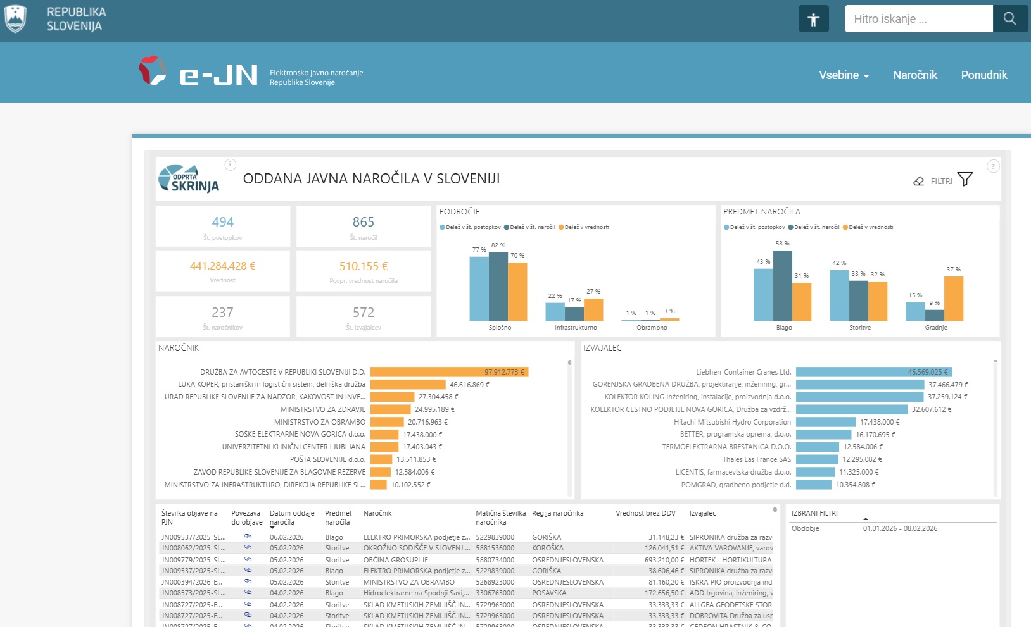Screen dimensions: 1031x627
Task: Open the Naročnik menu item
Action: pos(914,75)
